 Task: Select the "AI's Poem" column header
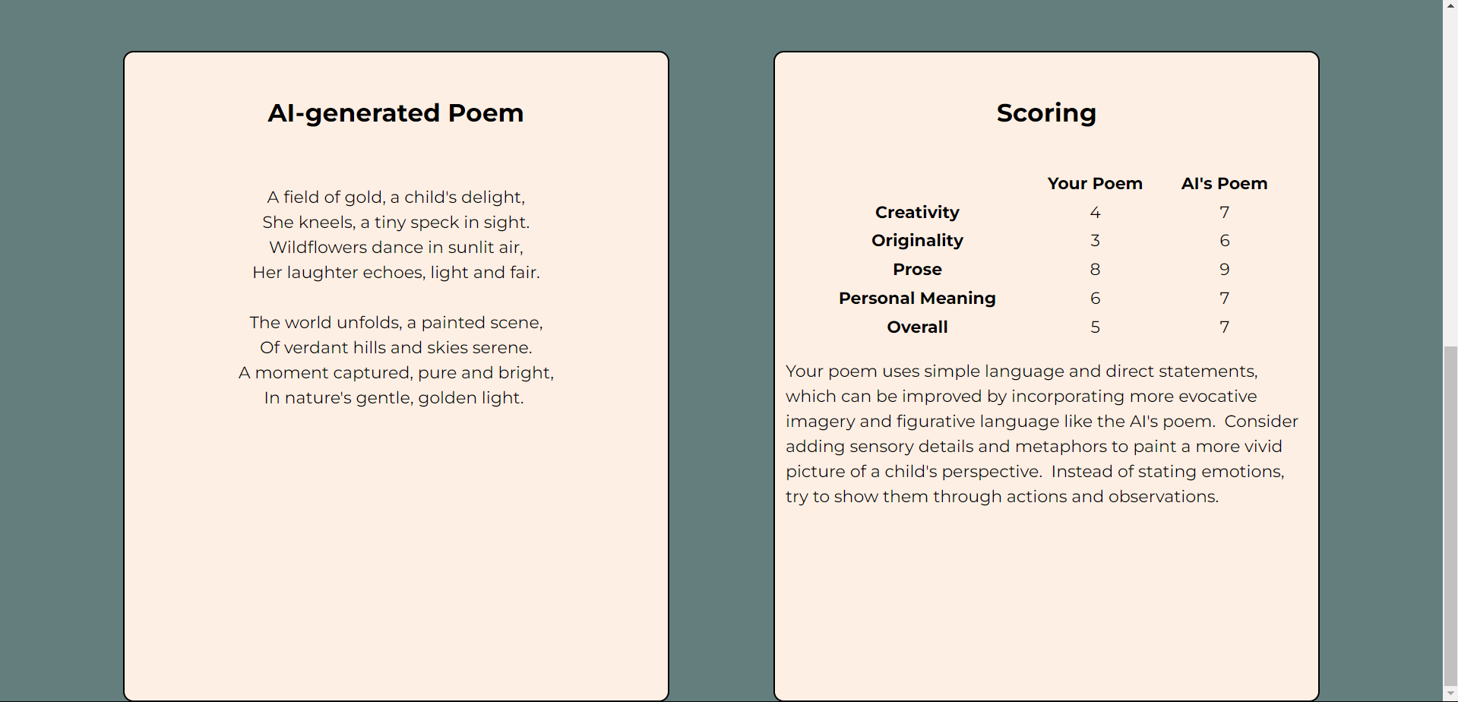[1224, 184]
